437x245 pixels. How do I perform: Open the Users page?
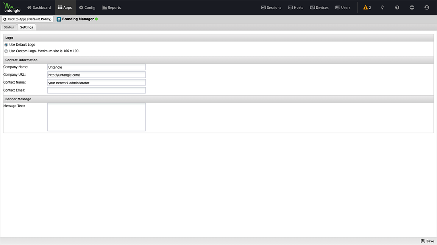pyautogui.click(x=343, y=8)
